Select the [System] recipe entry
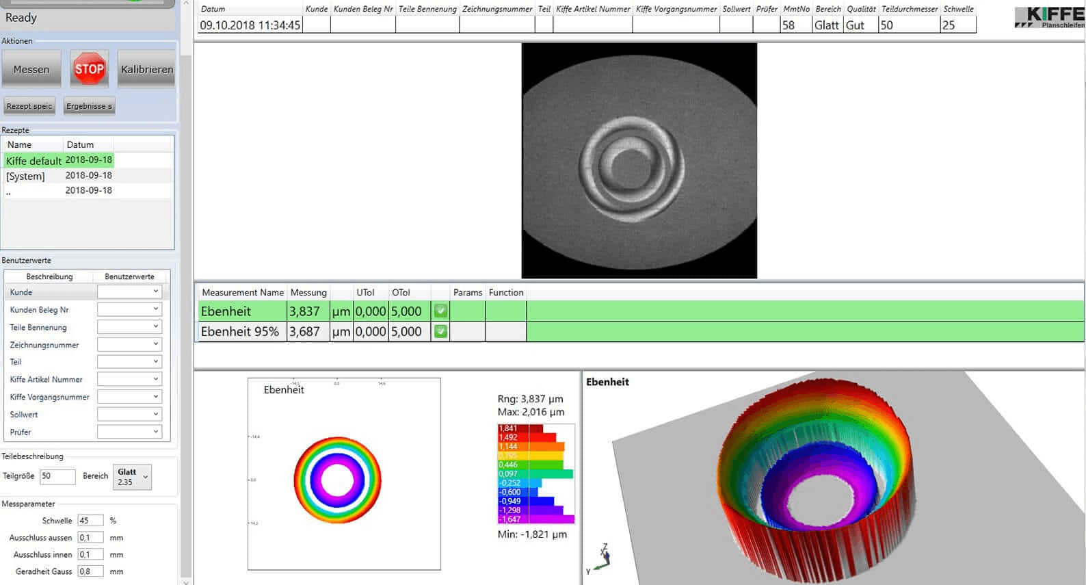The height and width of the screenshot is (585, 1086). [x=26, y=176]
